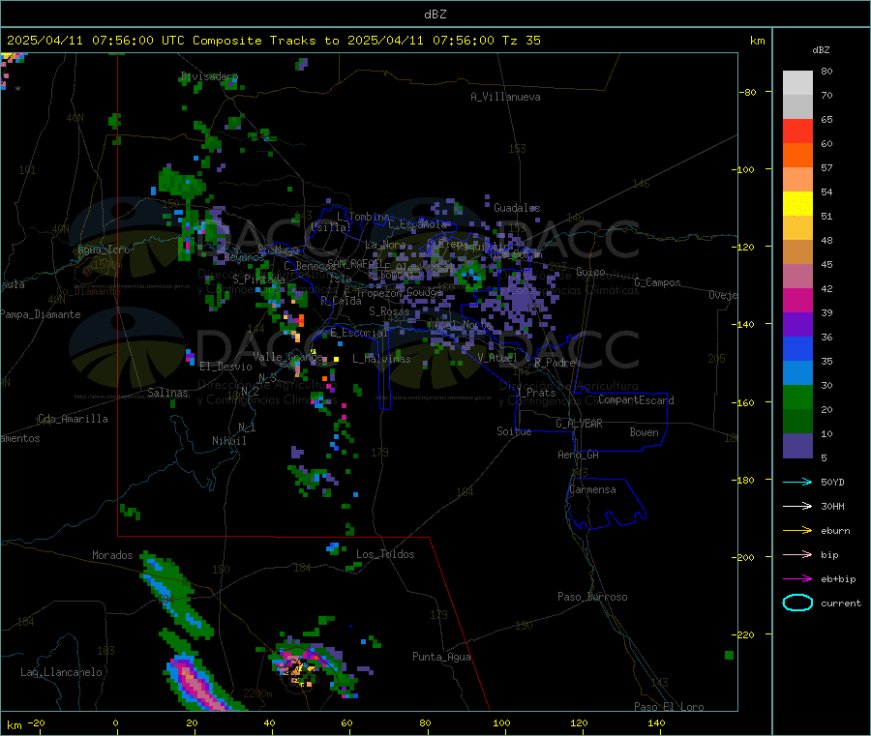871x736 pixels.
Task: Click the yellow eburn arrow in the legend
Action: tap(797, 531)
